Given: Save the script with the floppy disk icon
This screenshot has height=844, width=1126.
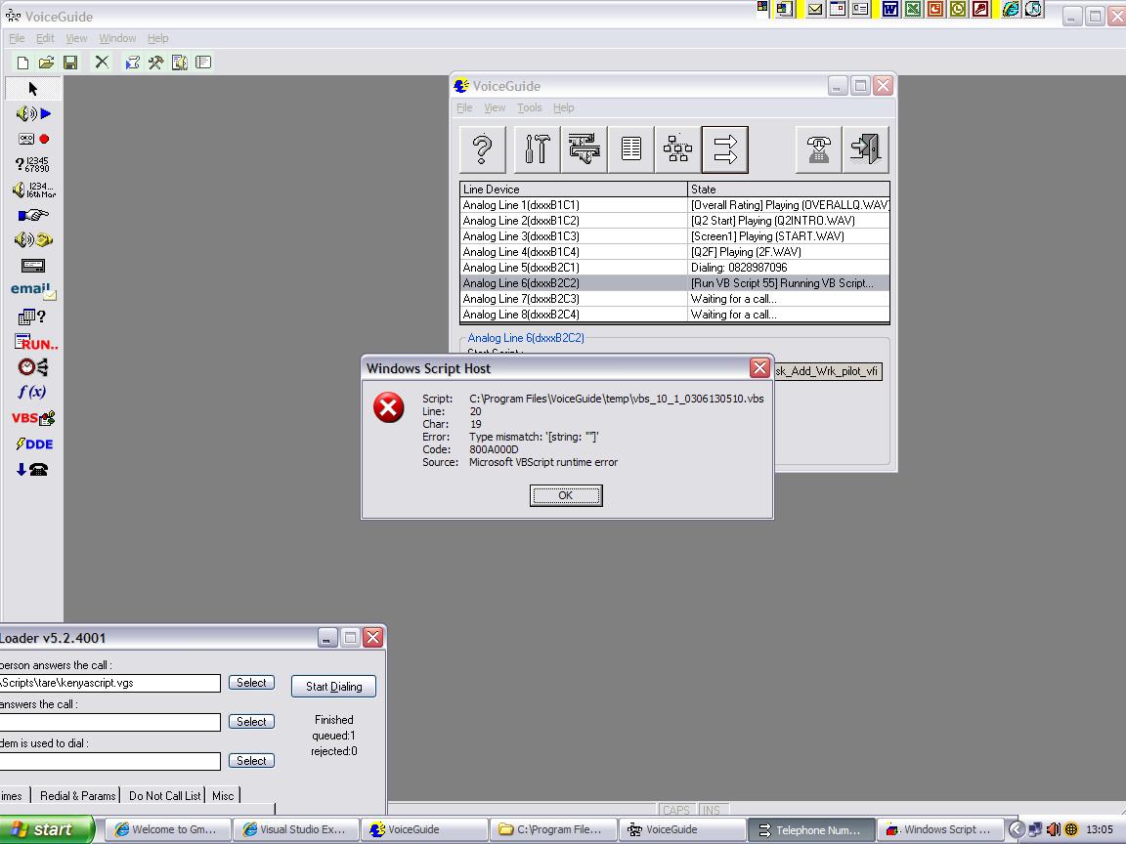Looking at the screenshot, I should [70, 63].
